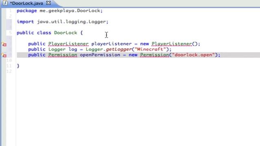Click the Java file icon on DoorLock.java tab

[5, 3]
